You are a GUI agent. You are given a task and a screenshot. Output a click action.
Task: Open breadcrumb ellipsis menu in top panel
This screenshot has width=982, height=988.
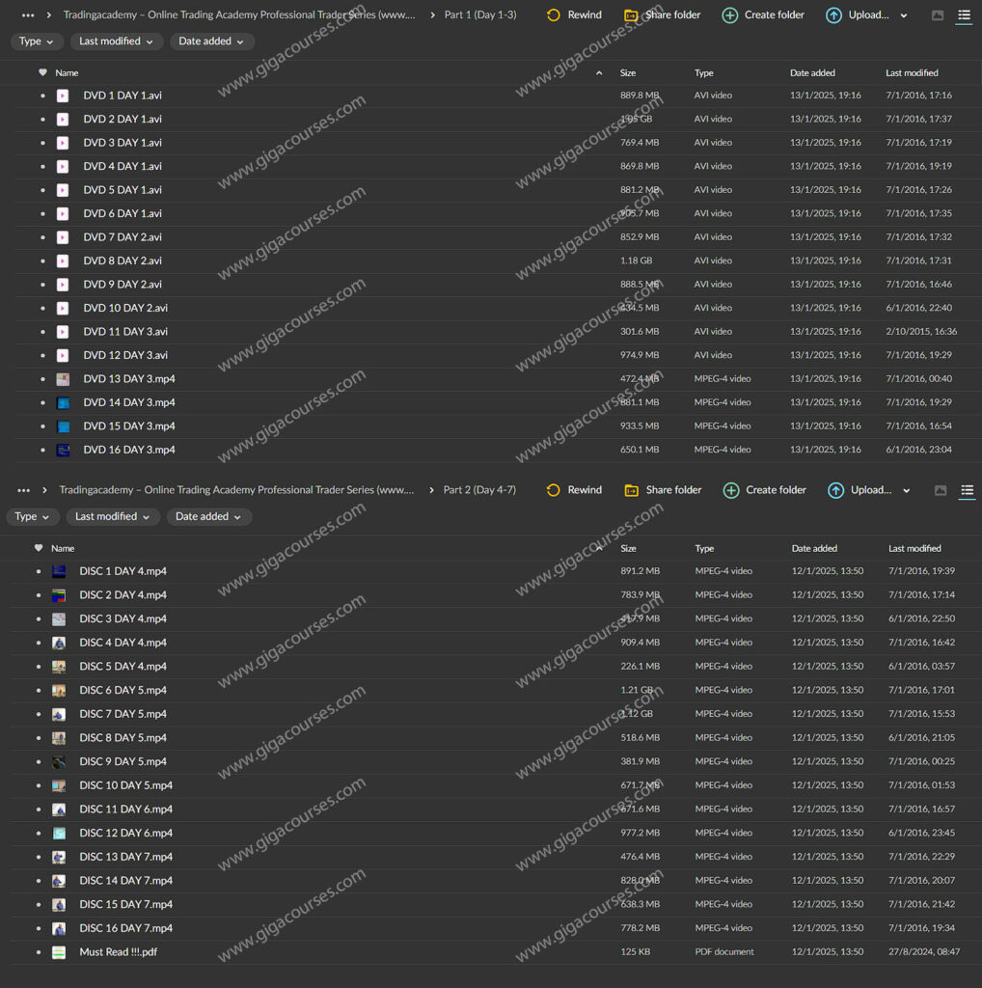(x=28, y=15)
